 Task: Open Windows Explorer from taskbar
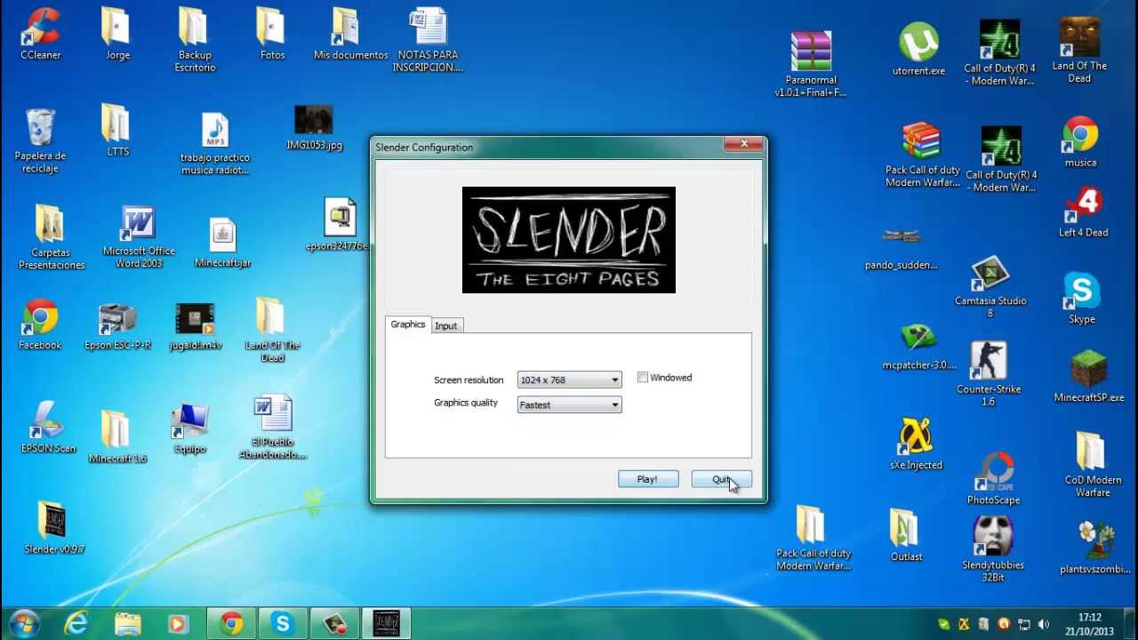[x=128, y=624]
